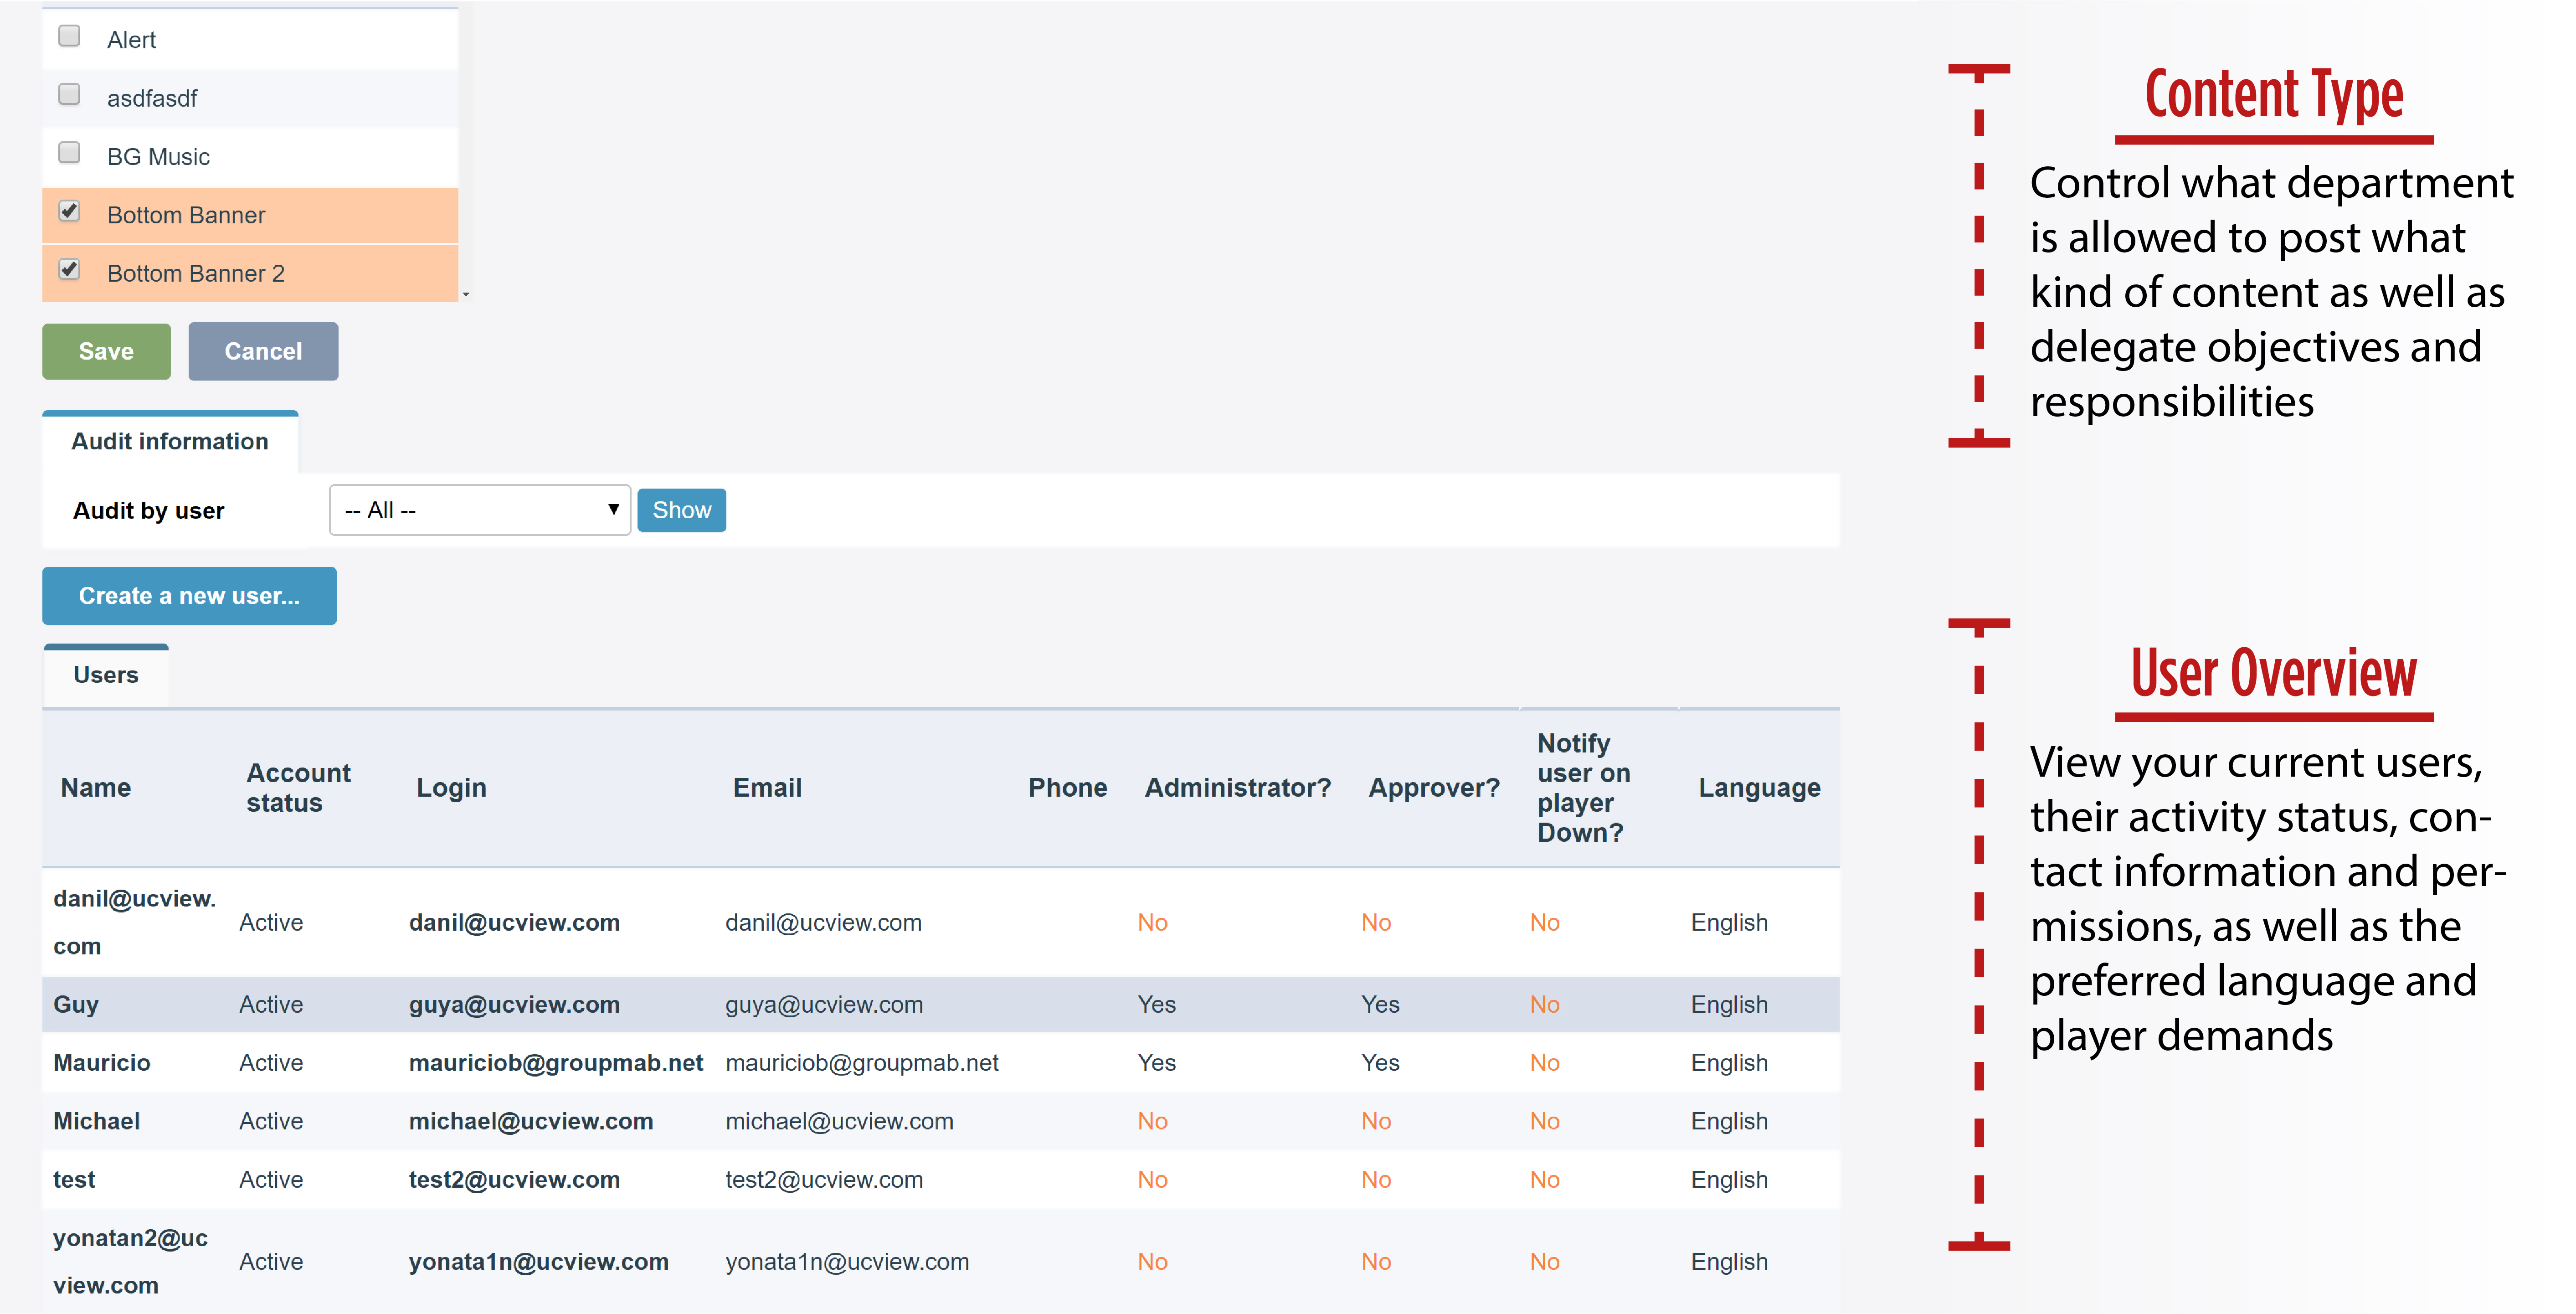Click Notify user on player Down header
The height and width of the screenshot is (1314, 2576).
click(1584, 788)
